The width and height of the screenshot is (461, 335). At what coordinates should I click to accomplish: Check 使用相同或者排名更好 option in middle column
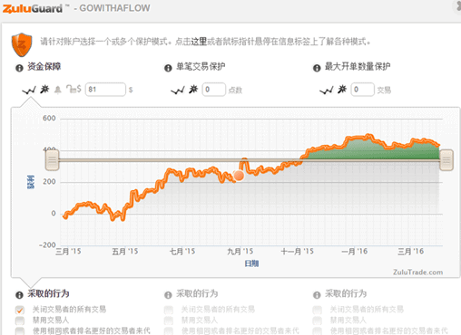tap(169, 330)
